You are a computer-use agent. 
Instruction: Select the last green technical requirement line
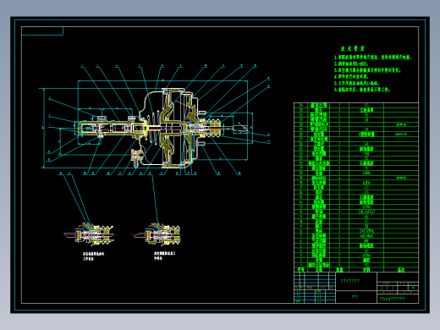click(362, 90)
